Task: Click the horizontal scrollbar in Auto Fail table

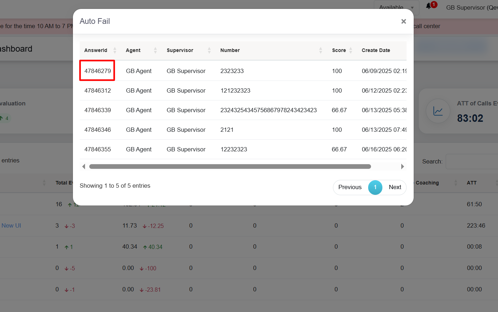Action: pos(230,166)
